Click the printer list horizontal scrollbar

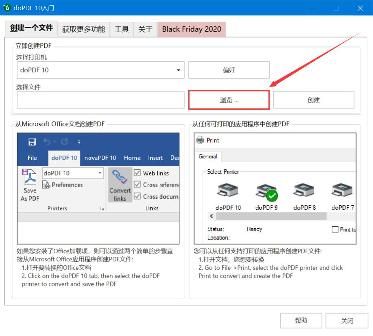coord(271,216)
